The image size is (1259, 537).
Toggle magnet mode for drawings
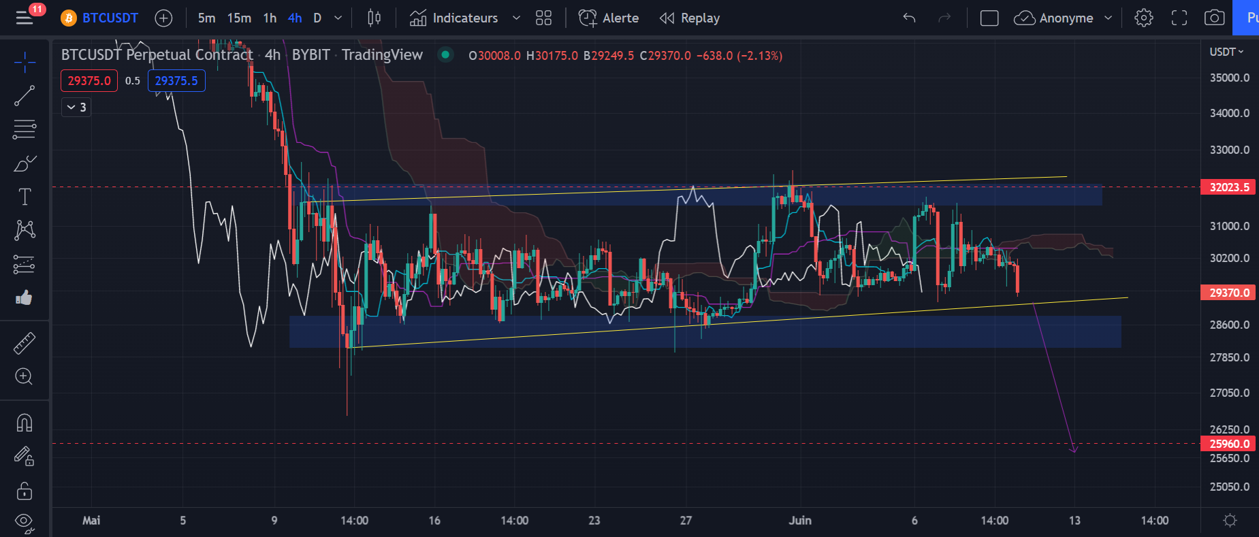click(25, 423)
